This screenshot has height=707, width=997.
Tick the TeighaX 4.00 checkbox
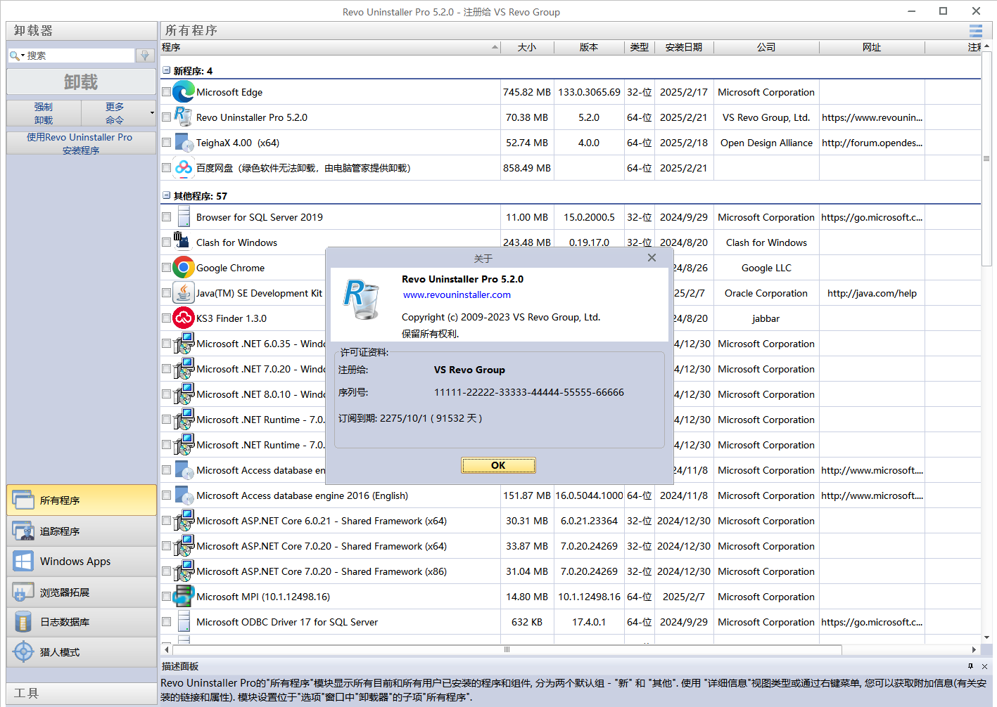point(167,143)
